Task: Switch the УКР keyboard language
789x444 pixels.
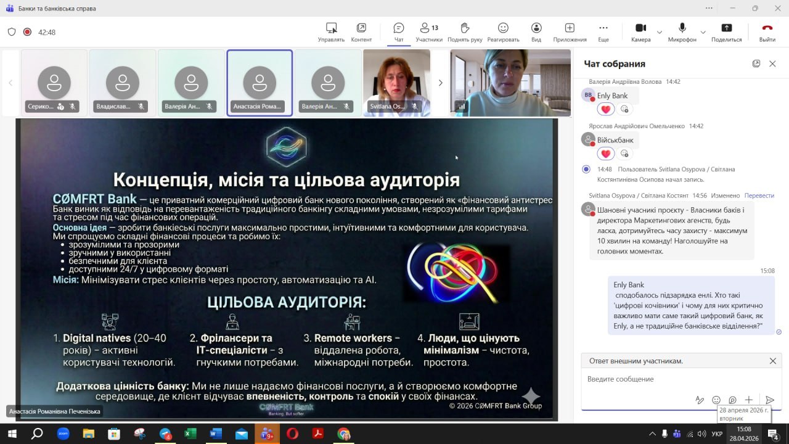Action: tap(717, 434)
